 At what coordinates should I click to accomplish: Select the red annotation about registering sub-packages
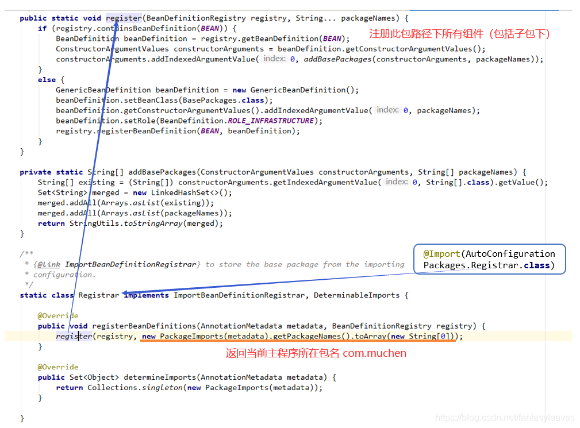click(457, 33)
